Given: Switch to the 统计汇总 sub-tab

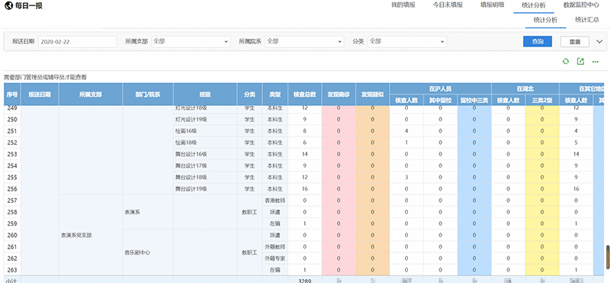Looking at the screenshot, I should (x=586, y=20).
